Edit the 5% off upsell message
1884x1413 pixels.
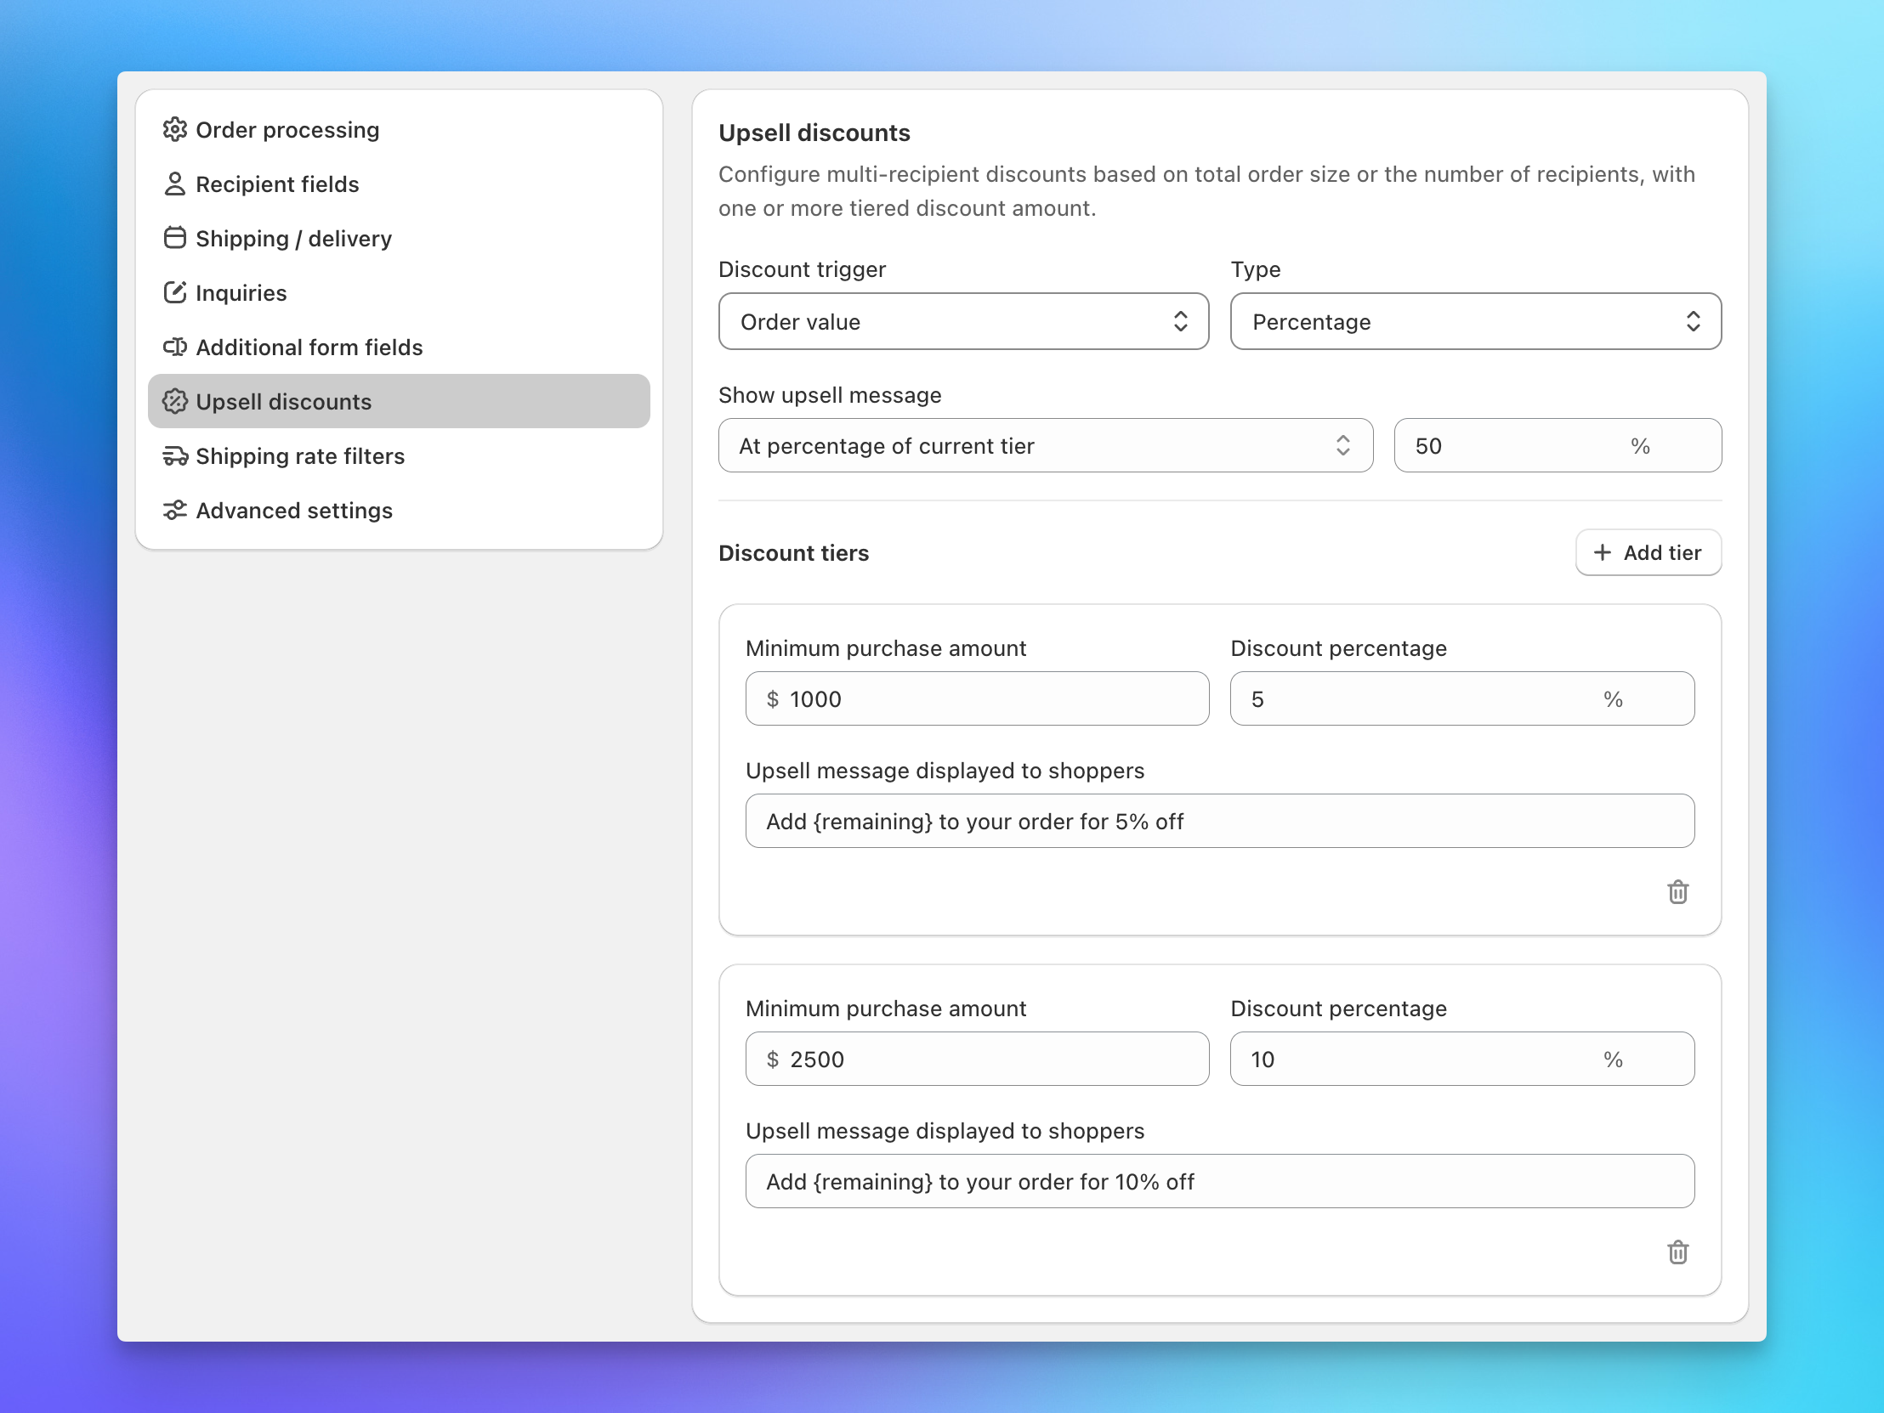1221,821
